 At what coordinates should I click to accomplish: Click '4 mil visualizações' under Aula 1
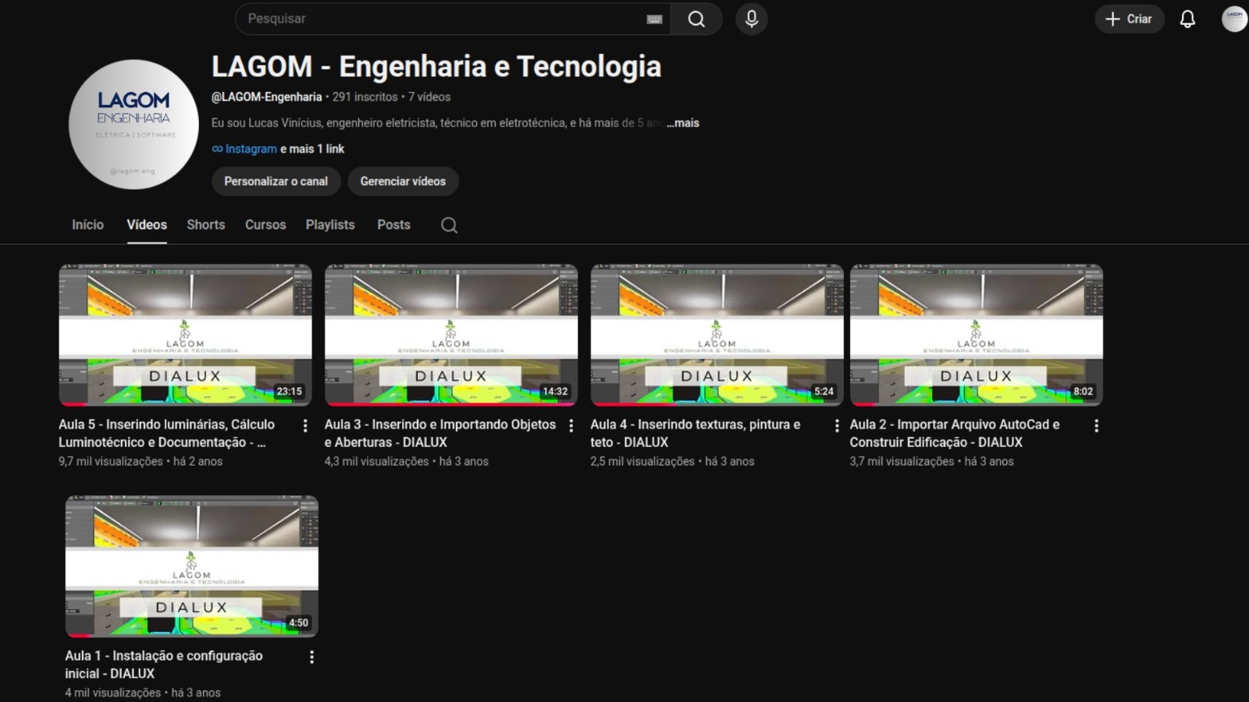tap(113, 693)
